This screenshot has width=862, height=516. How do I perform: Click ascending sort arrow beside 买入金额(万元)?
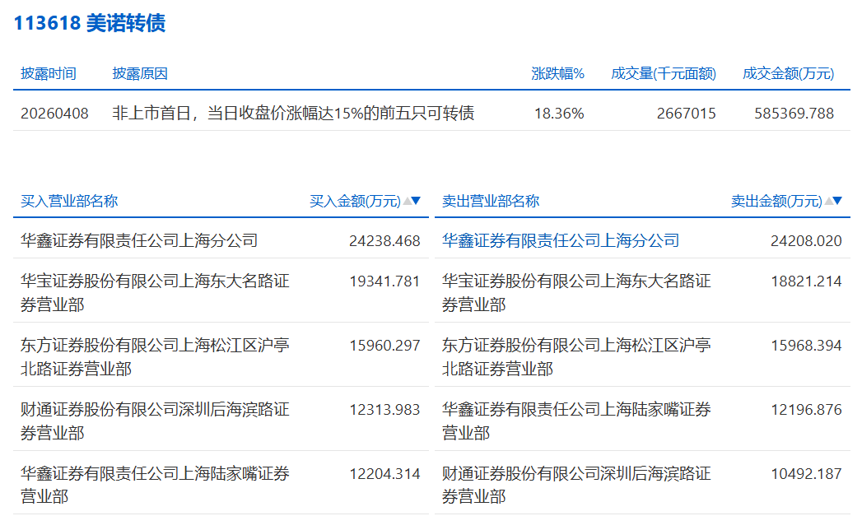point(407,201)
